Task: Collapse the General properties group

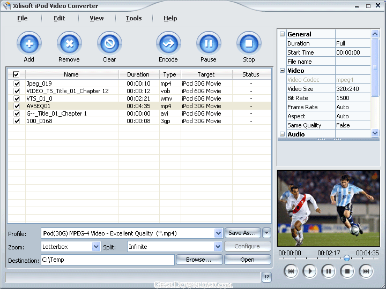Action: [x=283, y=34]
